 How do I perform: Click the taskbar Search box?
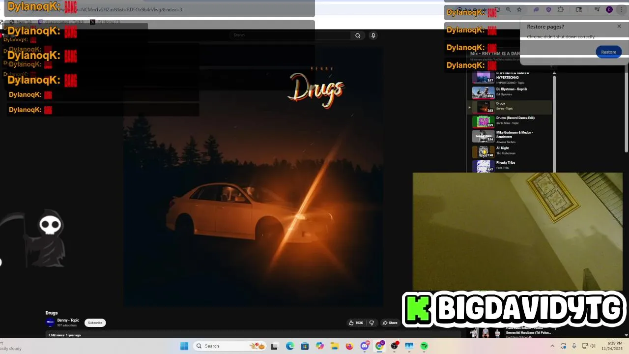[230, 346]
